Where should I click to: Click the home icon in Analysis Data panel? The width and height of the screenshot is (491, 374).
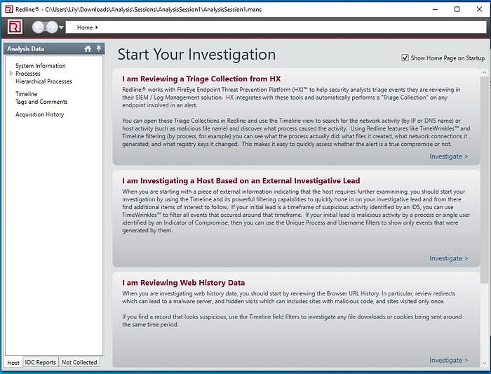[x=88, y=48]
